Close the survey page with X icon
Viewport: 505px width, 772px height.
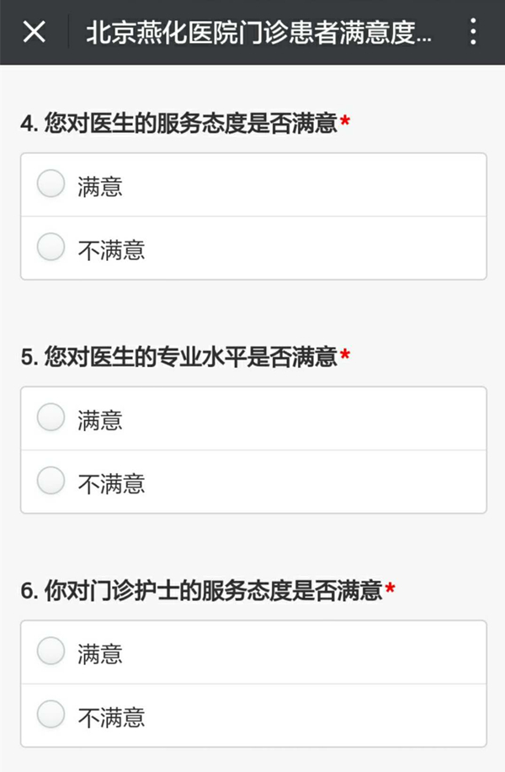click(x=34, y=32)
